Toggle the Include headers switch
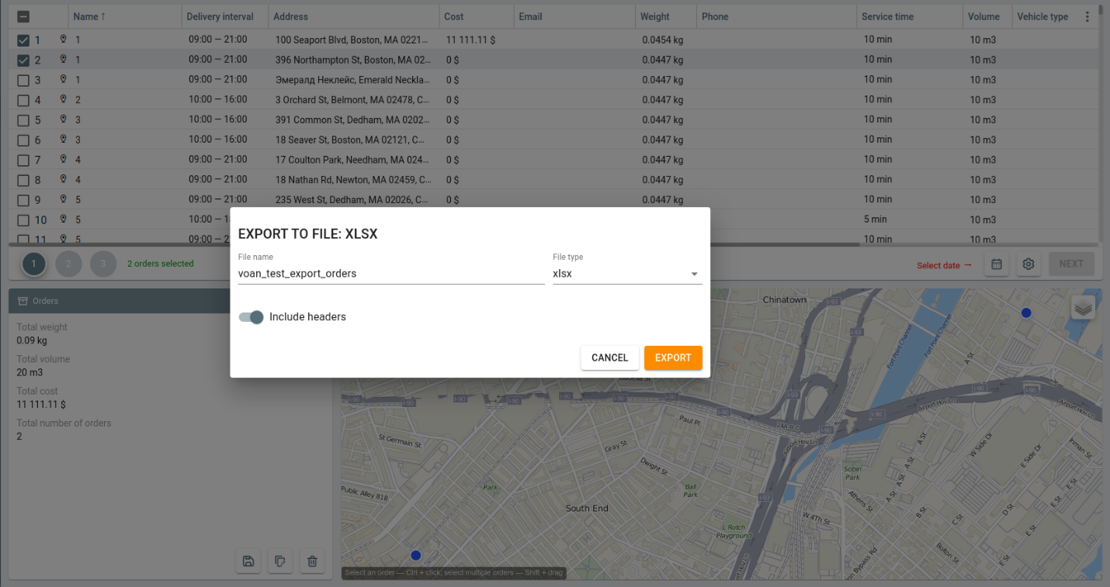 (251, 317)
